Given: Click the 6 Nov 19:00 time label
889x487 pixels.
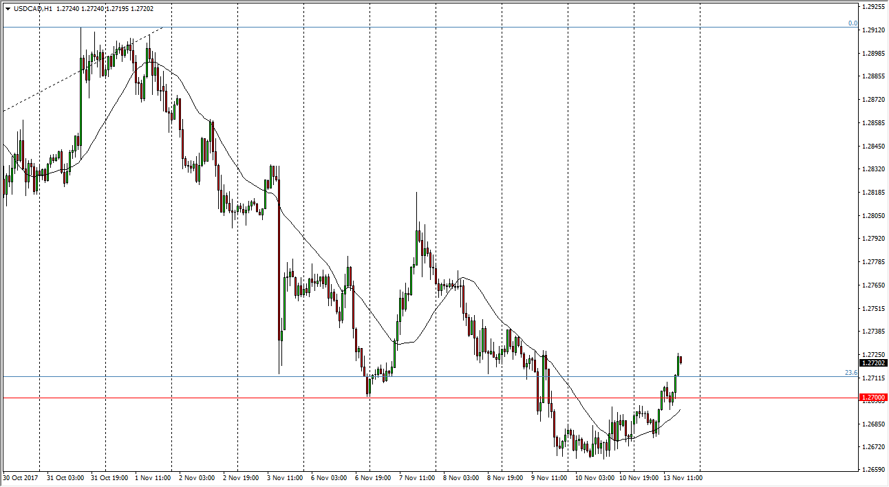Looking at the screenshot, I should [x=374, y=478].
